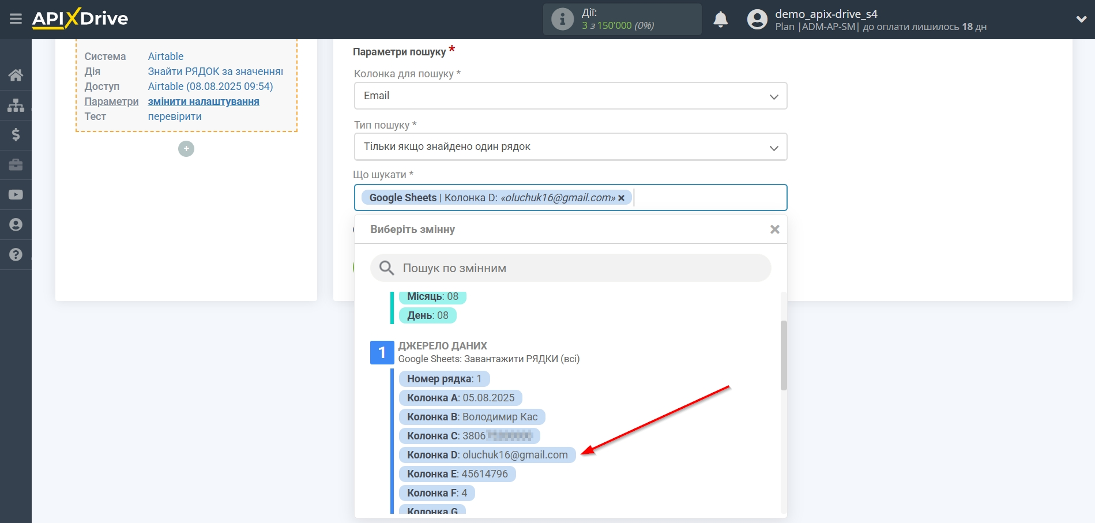Screen dimensions: 1095x523
Task: Select variable Номер рядка: 1
Action: tap(444, 379)
